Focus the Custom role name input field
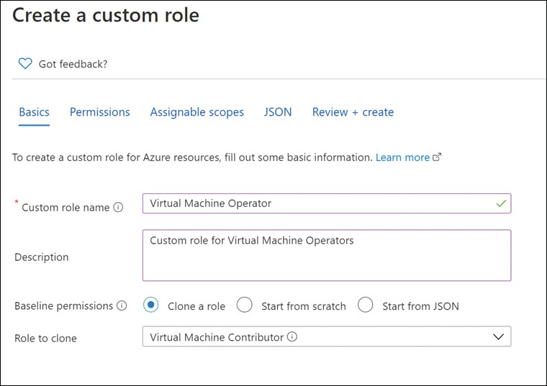The width and height of the screenshot is (547, 386). point(327,203)
